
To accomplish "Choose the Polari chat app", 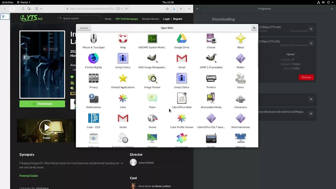I will pos(152,99).
